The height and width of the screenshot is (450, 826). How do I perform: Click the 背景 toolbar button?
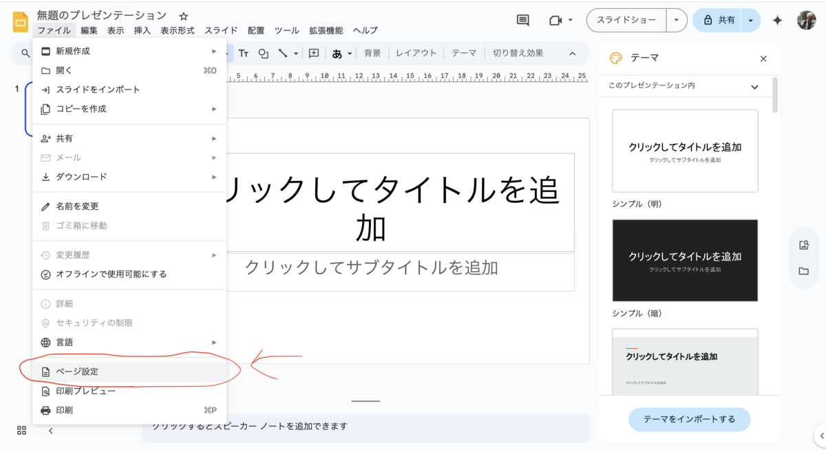tap(372, 53)
